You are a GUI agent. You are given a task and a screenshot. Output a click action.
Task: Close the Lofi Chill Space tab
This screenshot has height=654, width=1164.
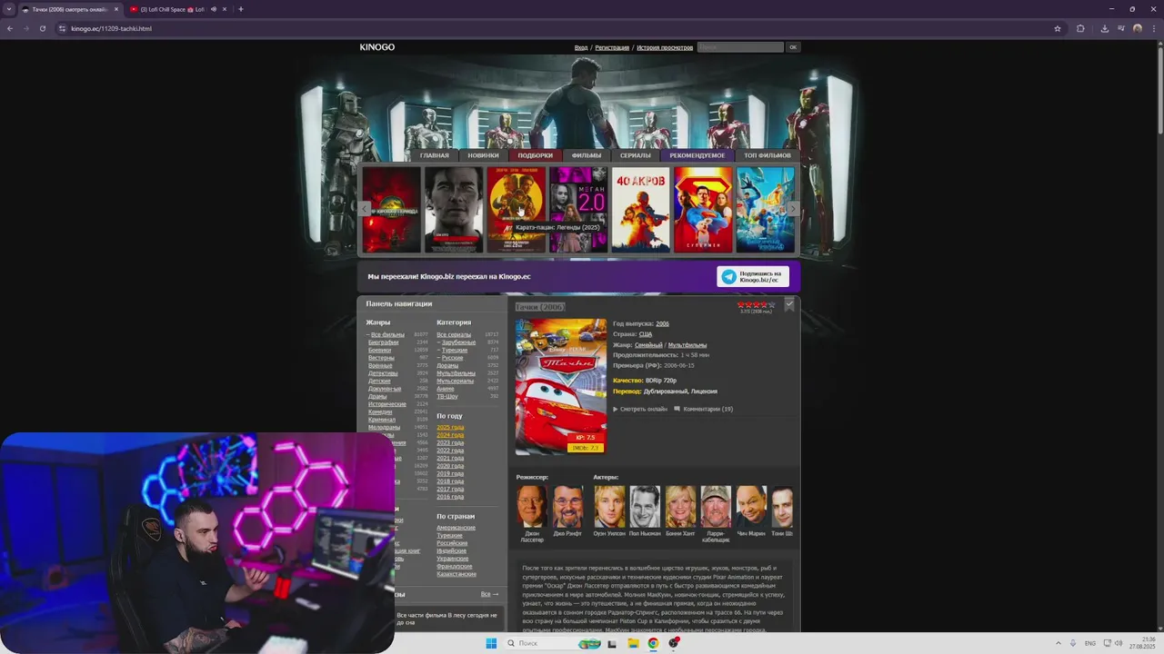[225, 9]
